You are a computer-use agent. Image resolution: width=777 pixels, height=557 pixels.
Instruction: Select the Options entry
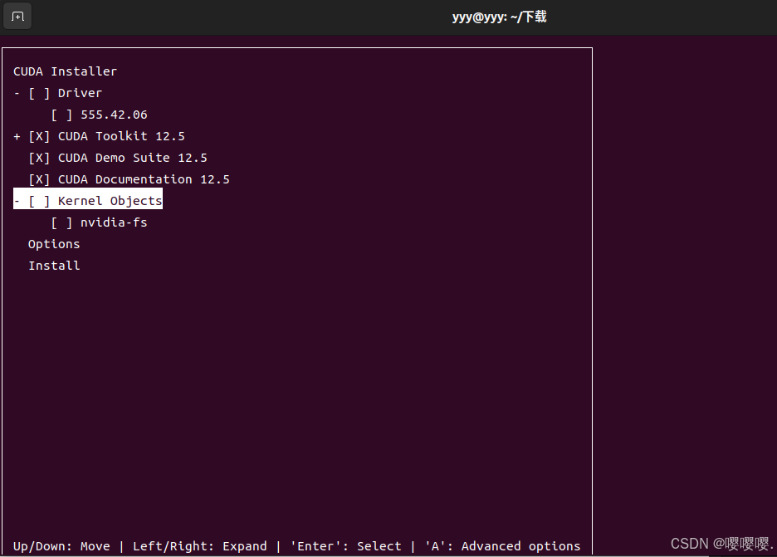pos(53,243)
